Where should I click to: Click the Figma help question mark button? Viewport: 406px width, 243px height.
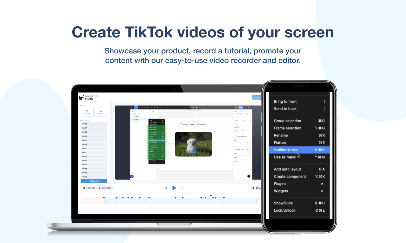[249, 176]
